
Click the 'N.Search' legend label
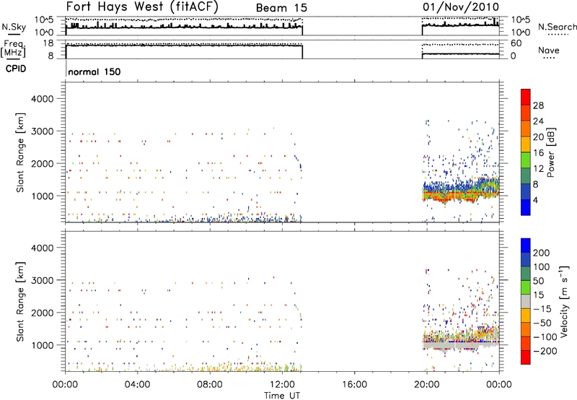click(x=558, y=27)
